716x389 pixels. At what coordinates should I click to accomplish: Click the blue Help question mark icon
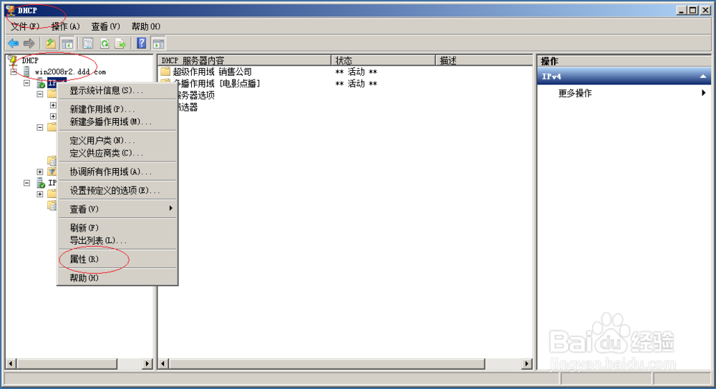coord(142,44)
